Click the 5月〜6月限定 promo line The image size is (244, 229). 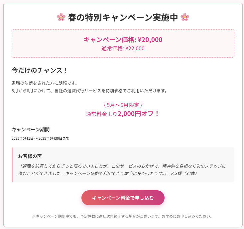click(x=123, y=105)
